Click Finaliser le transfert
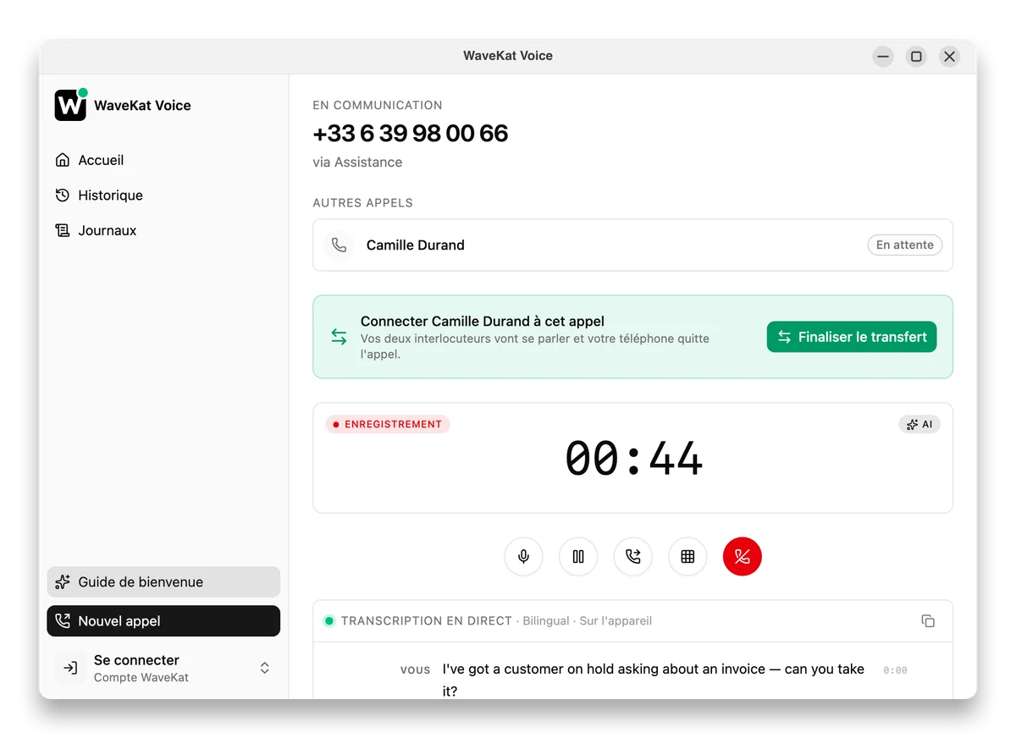 pos(852,337)
